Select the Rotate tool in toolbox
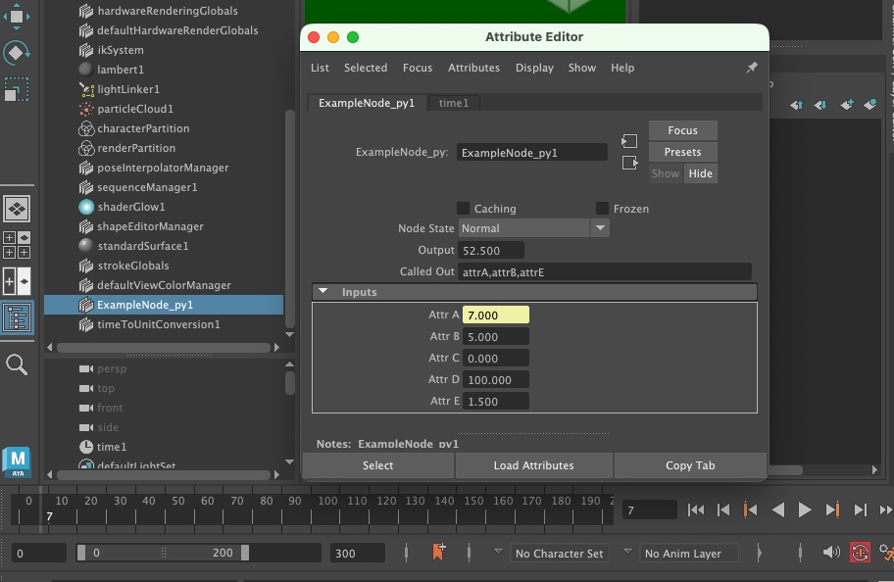 click(17, 52)
